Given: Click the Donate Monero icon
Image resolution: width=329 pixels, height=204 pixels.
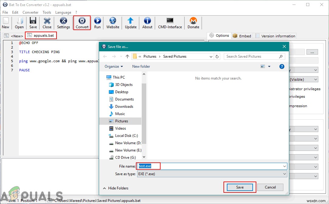Looking at the screenshot, I should pyautogui.click(x=193, y=23).
